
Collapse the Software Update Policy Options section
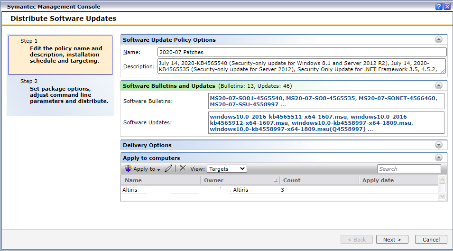[439, 39]
